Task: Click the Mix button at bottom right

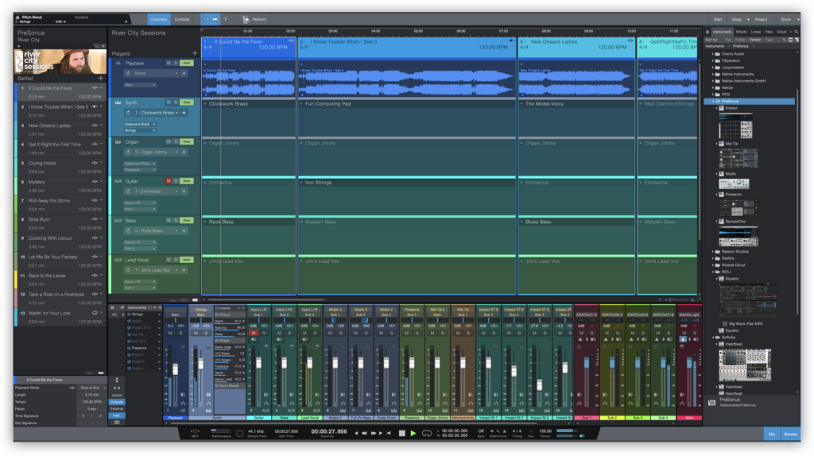Action: tap(772, 434)
